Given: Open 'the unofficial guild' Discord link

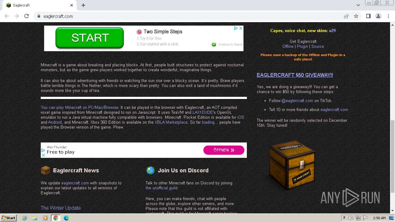Looking at the screenshot, I should click(161, 188).
